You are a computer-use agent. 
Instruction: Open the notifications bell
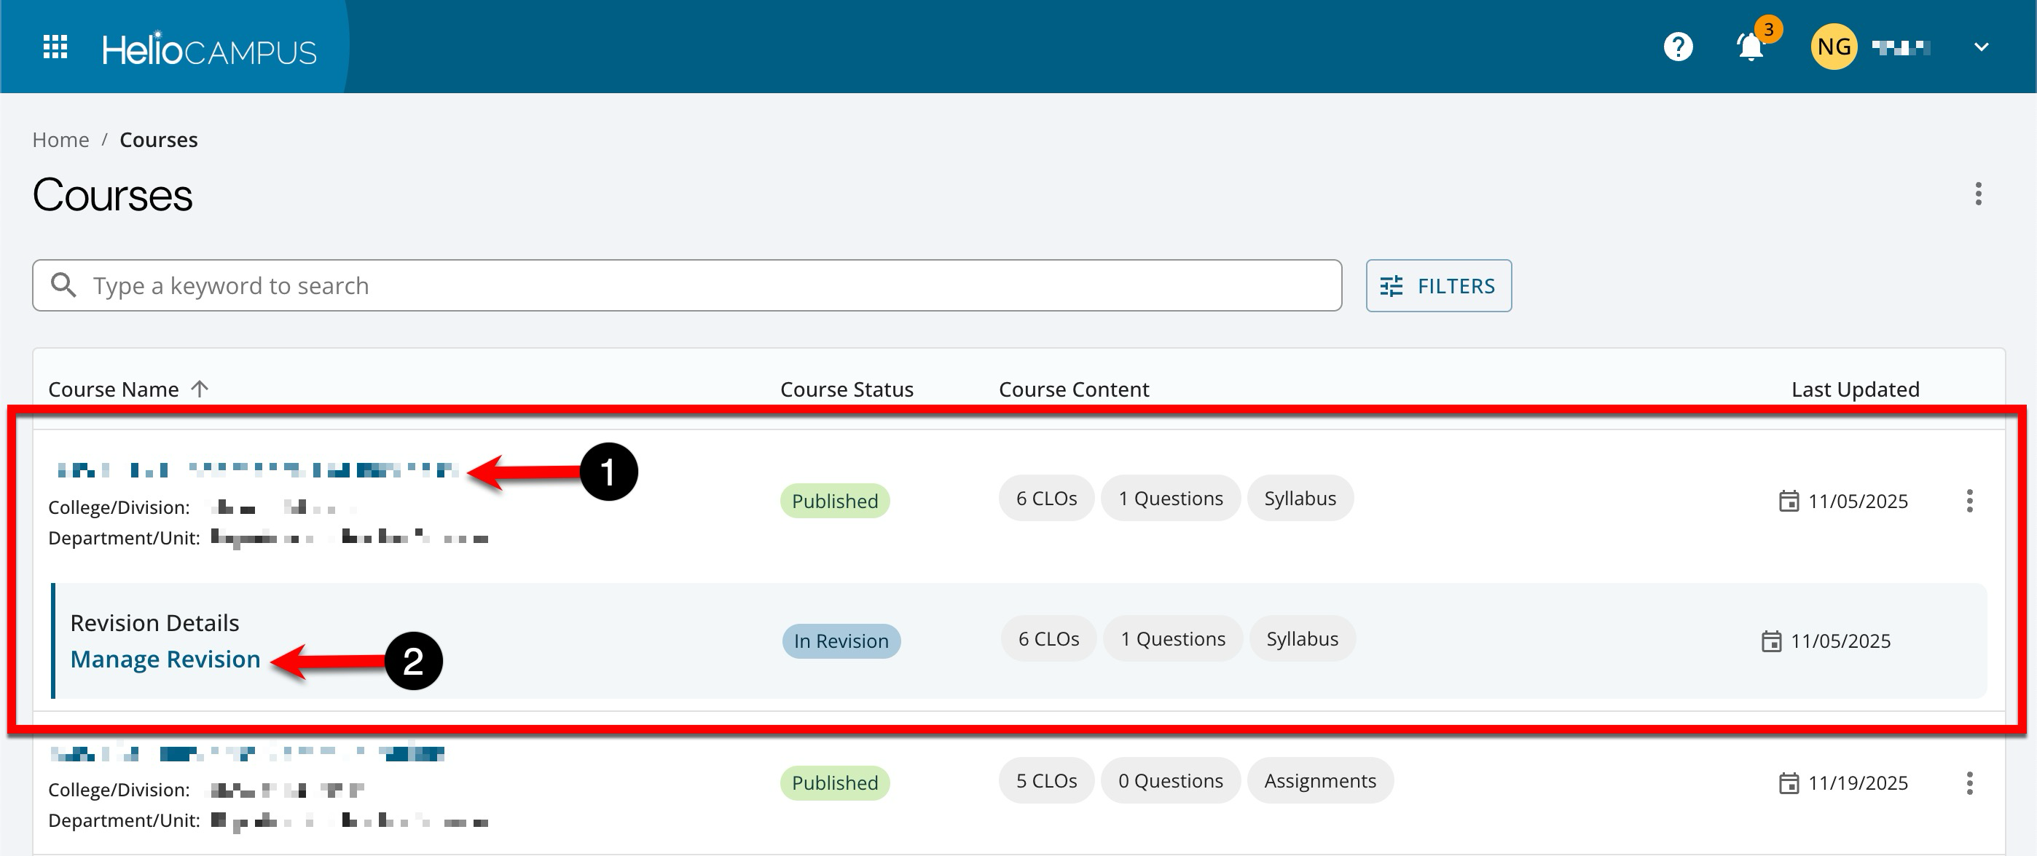[1750, 47]
